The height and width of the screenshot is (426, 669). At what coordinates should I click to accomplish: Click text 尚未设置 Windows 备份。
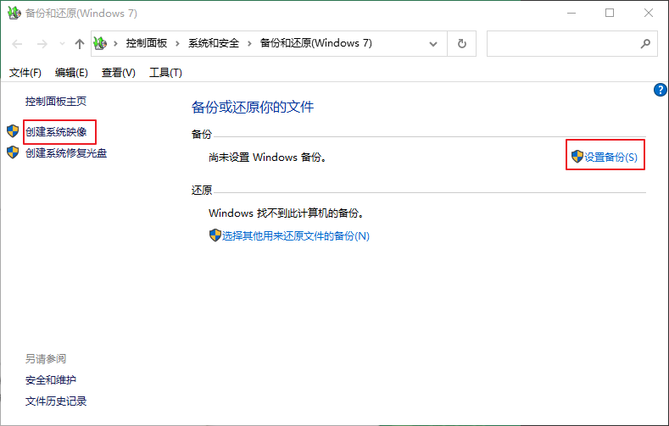pos(269,158)
